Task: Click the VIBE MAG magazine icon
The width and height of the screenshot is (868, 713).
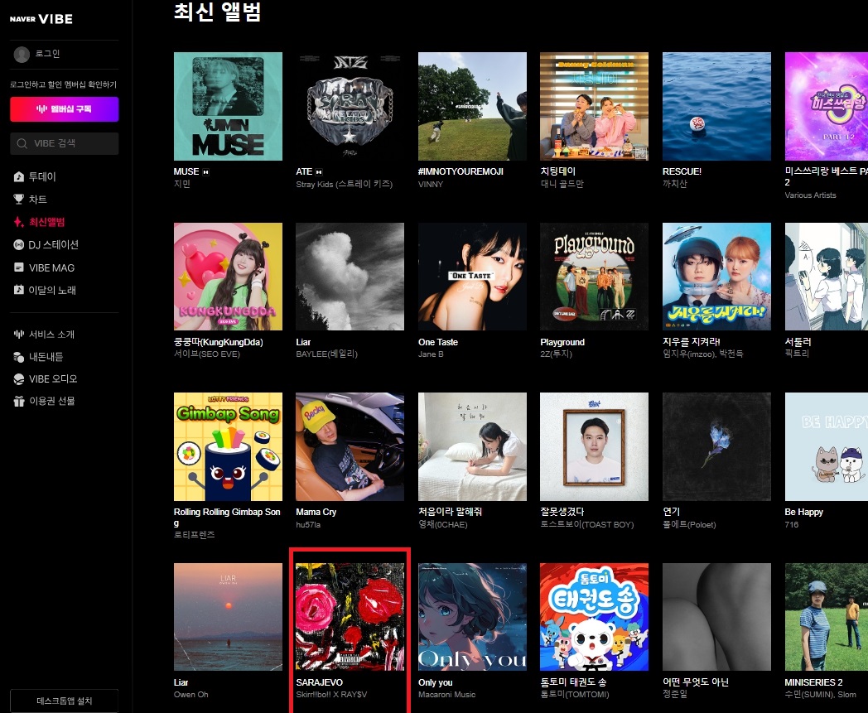Action: 19,267
